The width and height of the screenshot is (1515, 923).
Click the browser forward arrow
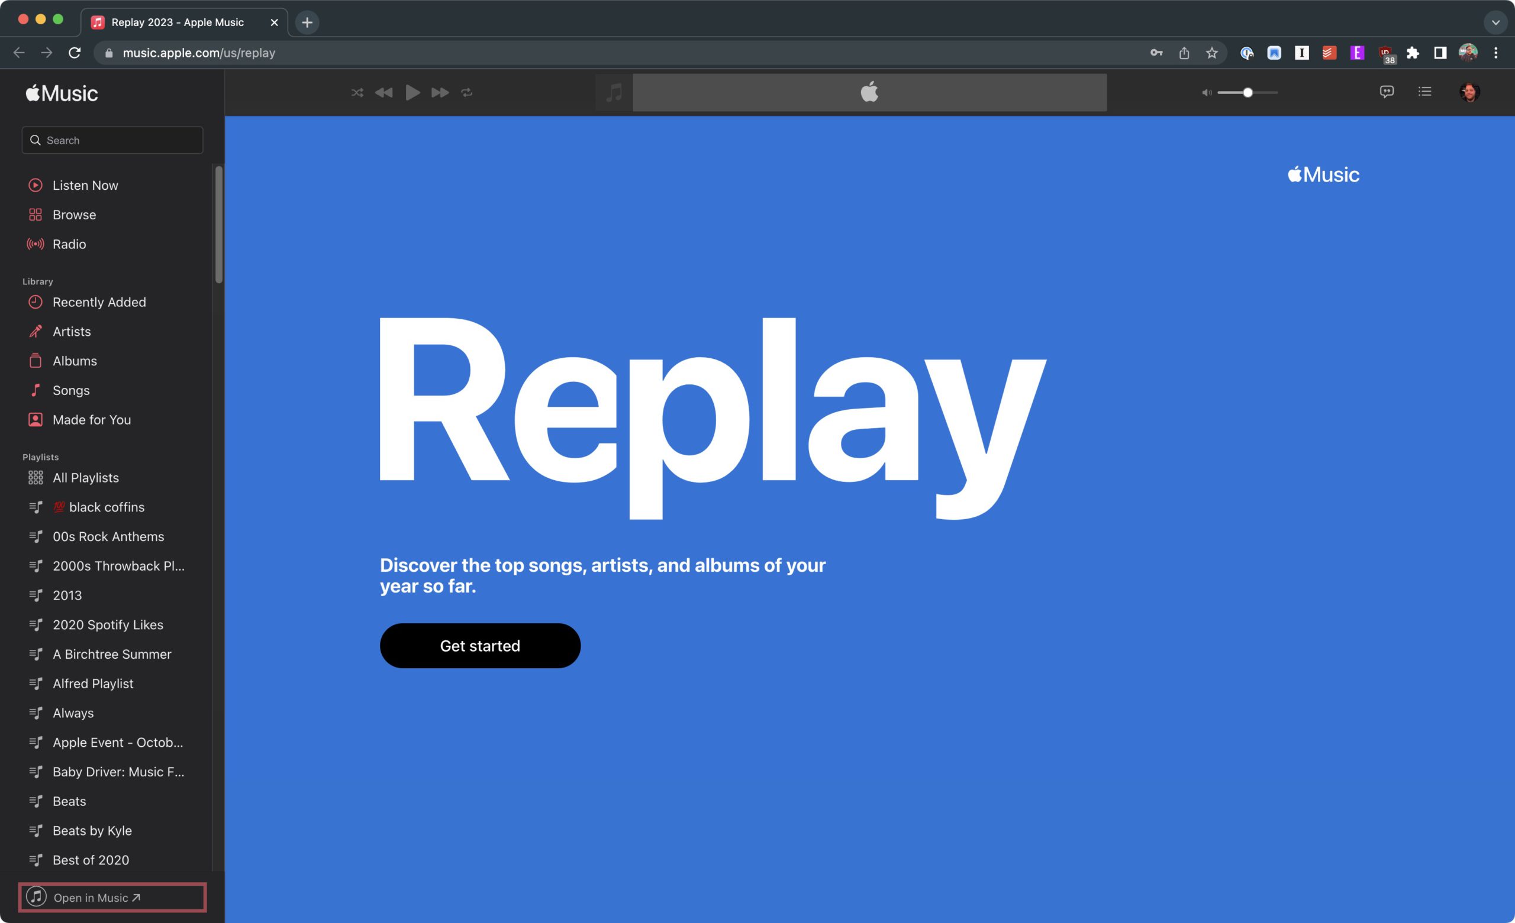tap(47, 53)
